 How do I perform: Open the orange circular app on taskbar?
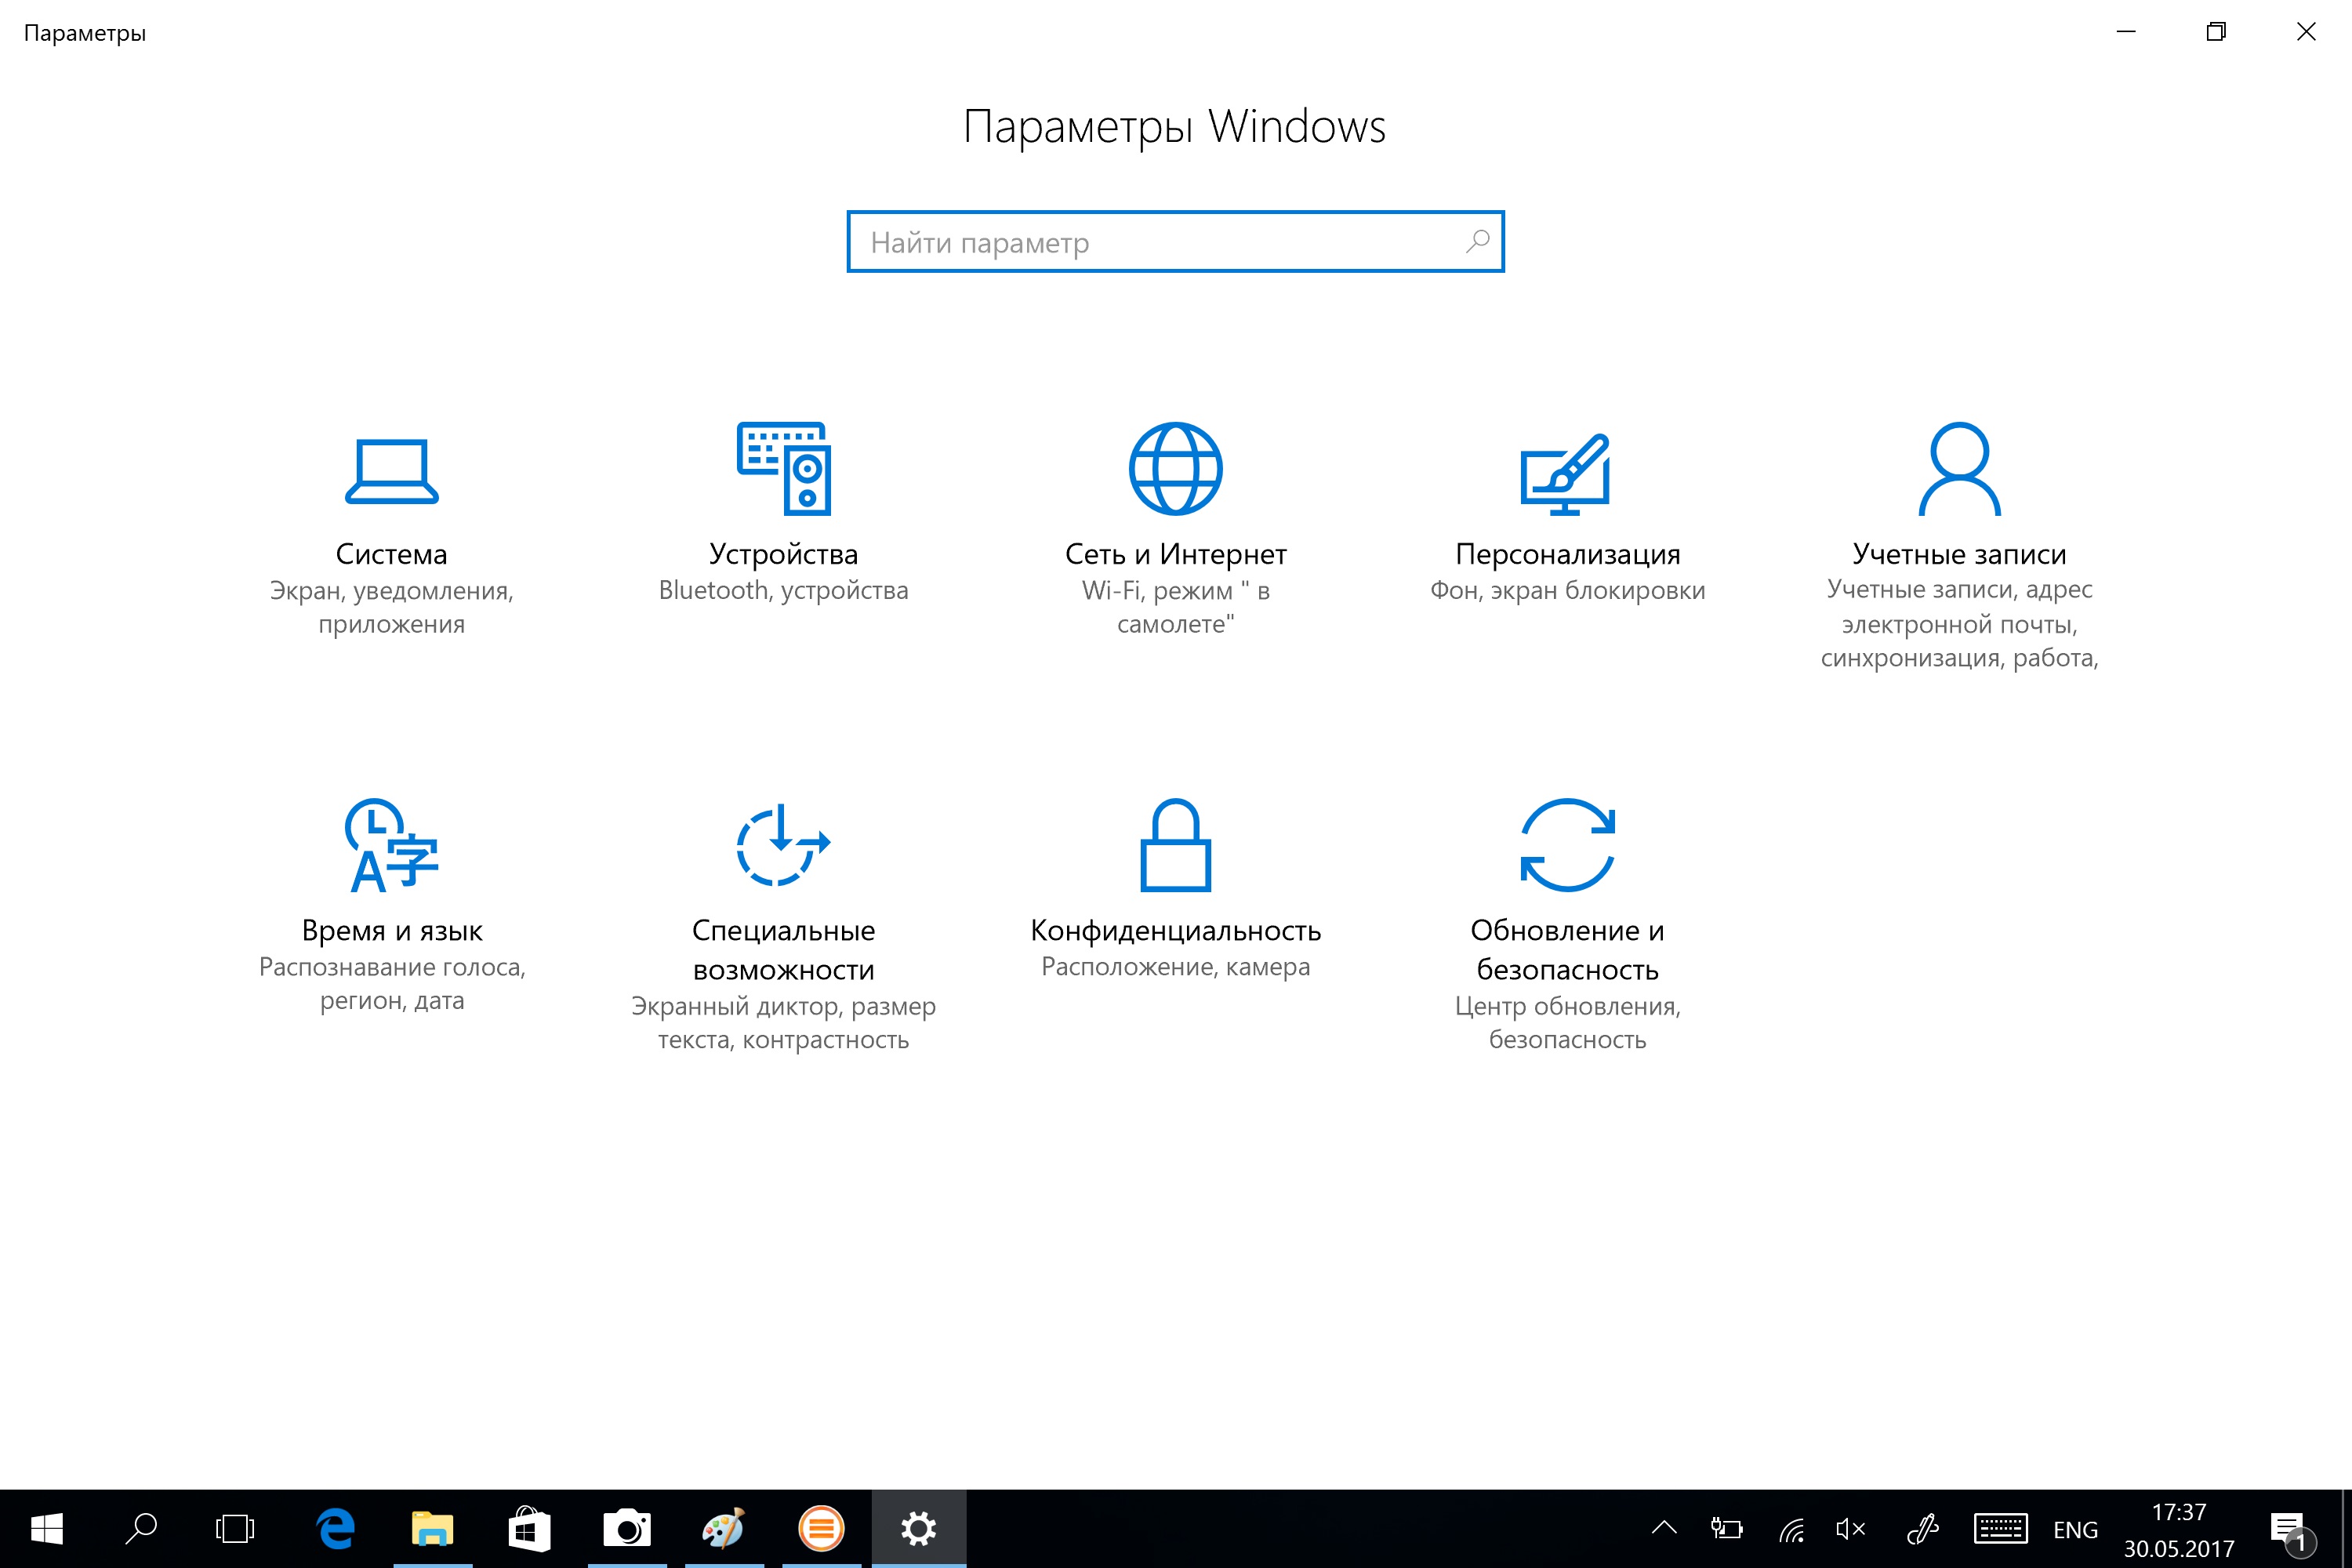coord(821,1529)
